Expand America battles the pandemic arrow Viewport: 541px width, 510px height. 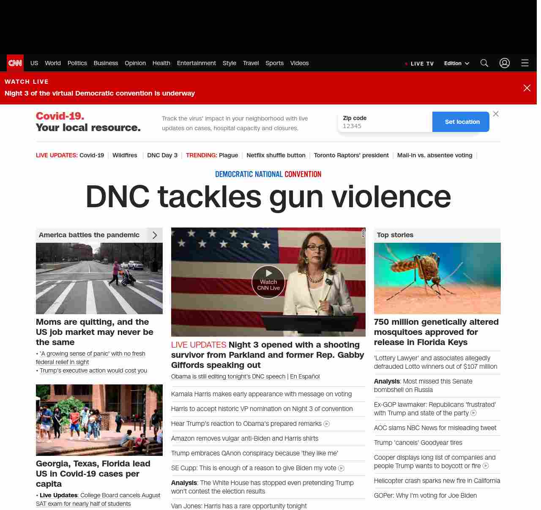pyautogui.click(x=155, y=235)
